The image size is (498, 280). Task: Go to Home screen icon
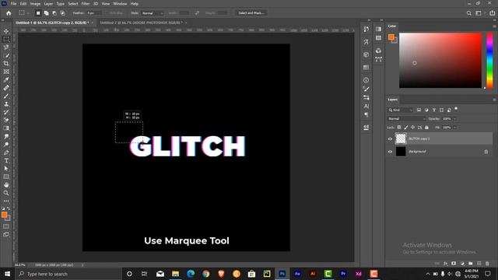coord(9,13)
